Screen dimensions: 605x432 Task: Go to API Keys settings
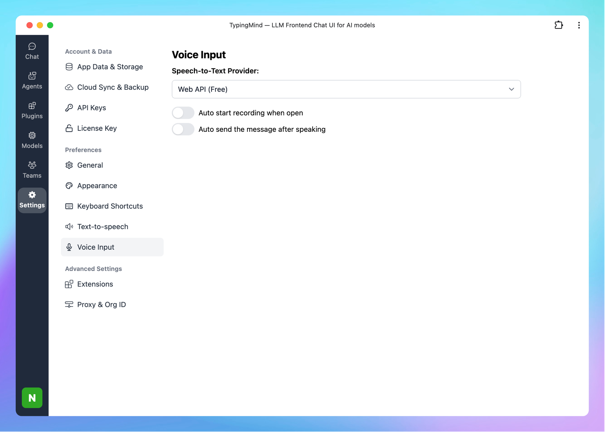click(x=112, y=108)
